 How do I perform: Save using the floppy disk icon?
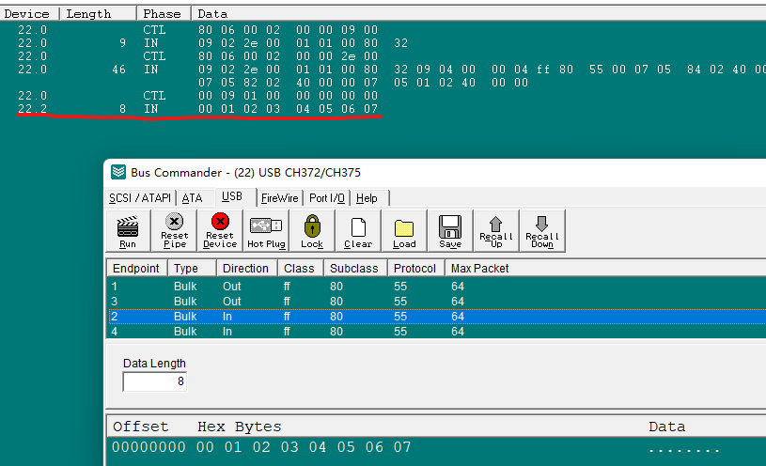(450, 230)
